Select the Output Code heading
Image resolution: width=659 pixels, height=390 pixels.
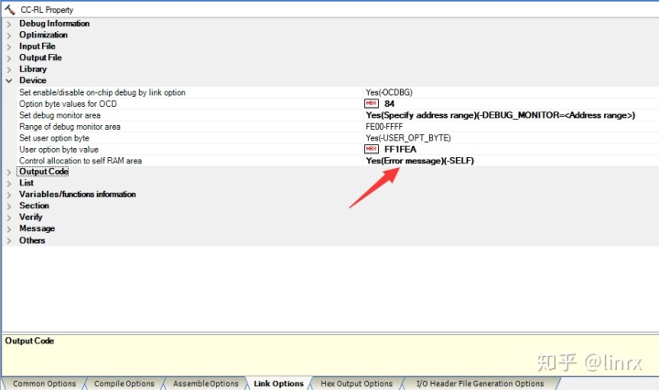pos(43,172)
